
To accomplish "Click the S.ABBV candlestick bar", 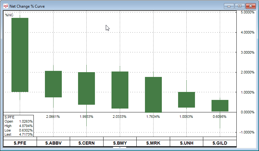I will [53, 84].
